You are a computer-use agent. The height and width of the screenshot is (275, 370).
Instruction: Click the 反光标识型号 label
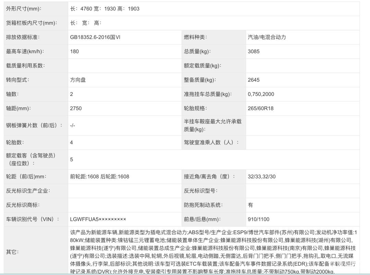pos(200,190)
